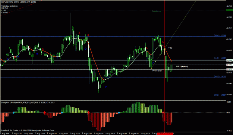Click the "H 1.7041" yesterday high value
233x135 pixels.
point(5,8)
